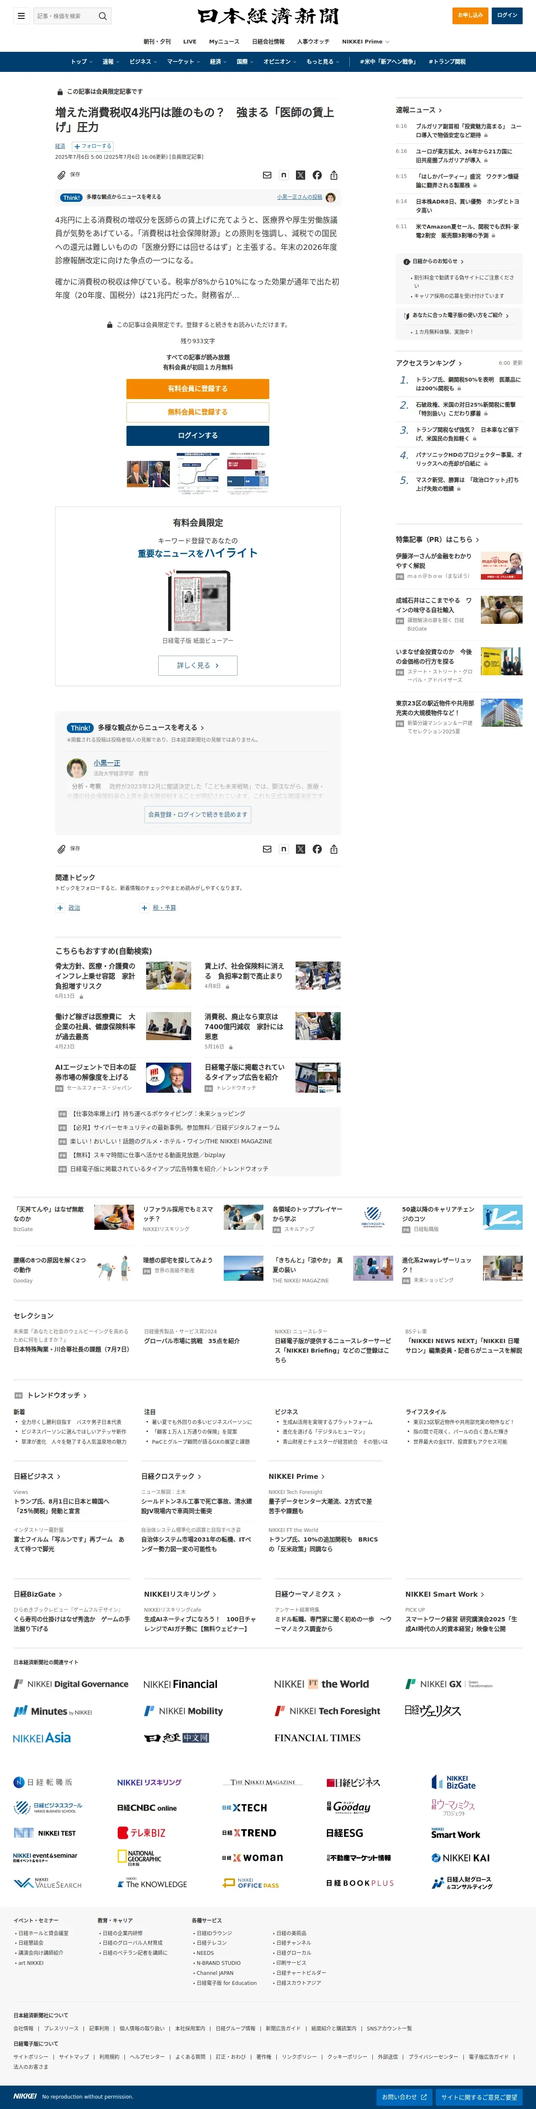Viewport: 536px width, 2109px height.
Task: Click note share icon above 関連トピック
Action: 284,849
